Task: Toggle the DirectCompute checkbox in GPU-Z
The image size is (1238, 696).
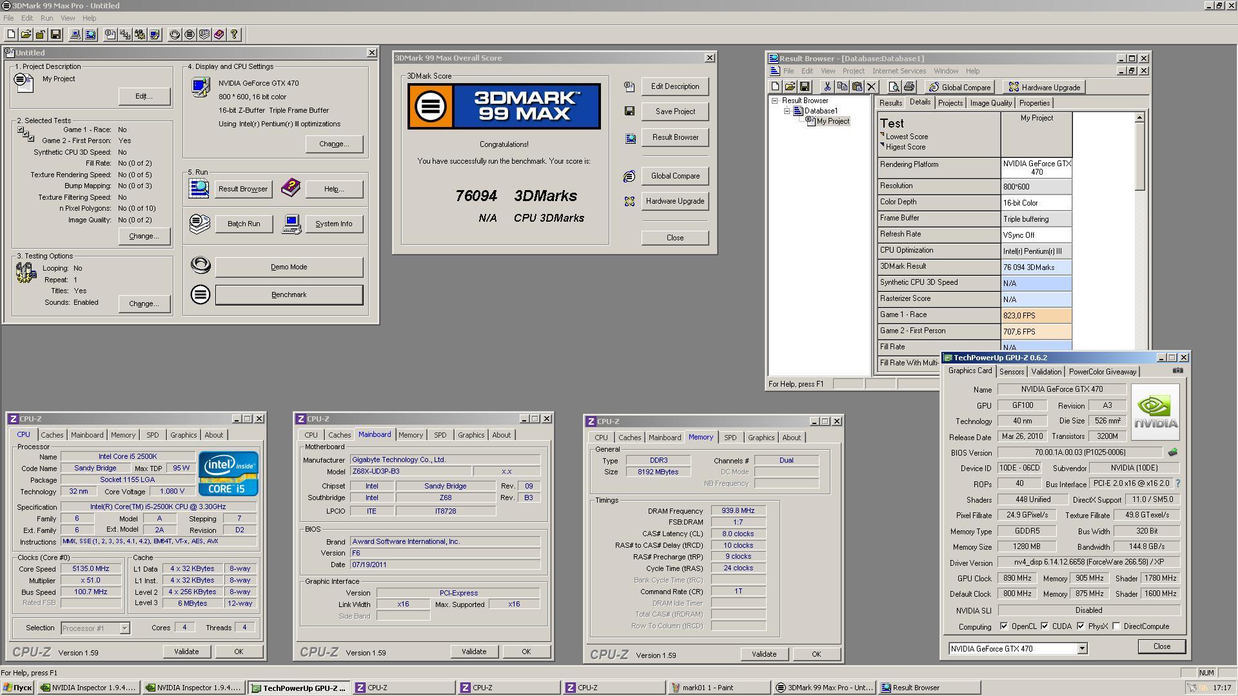Action: click(1116, 626)
